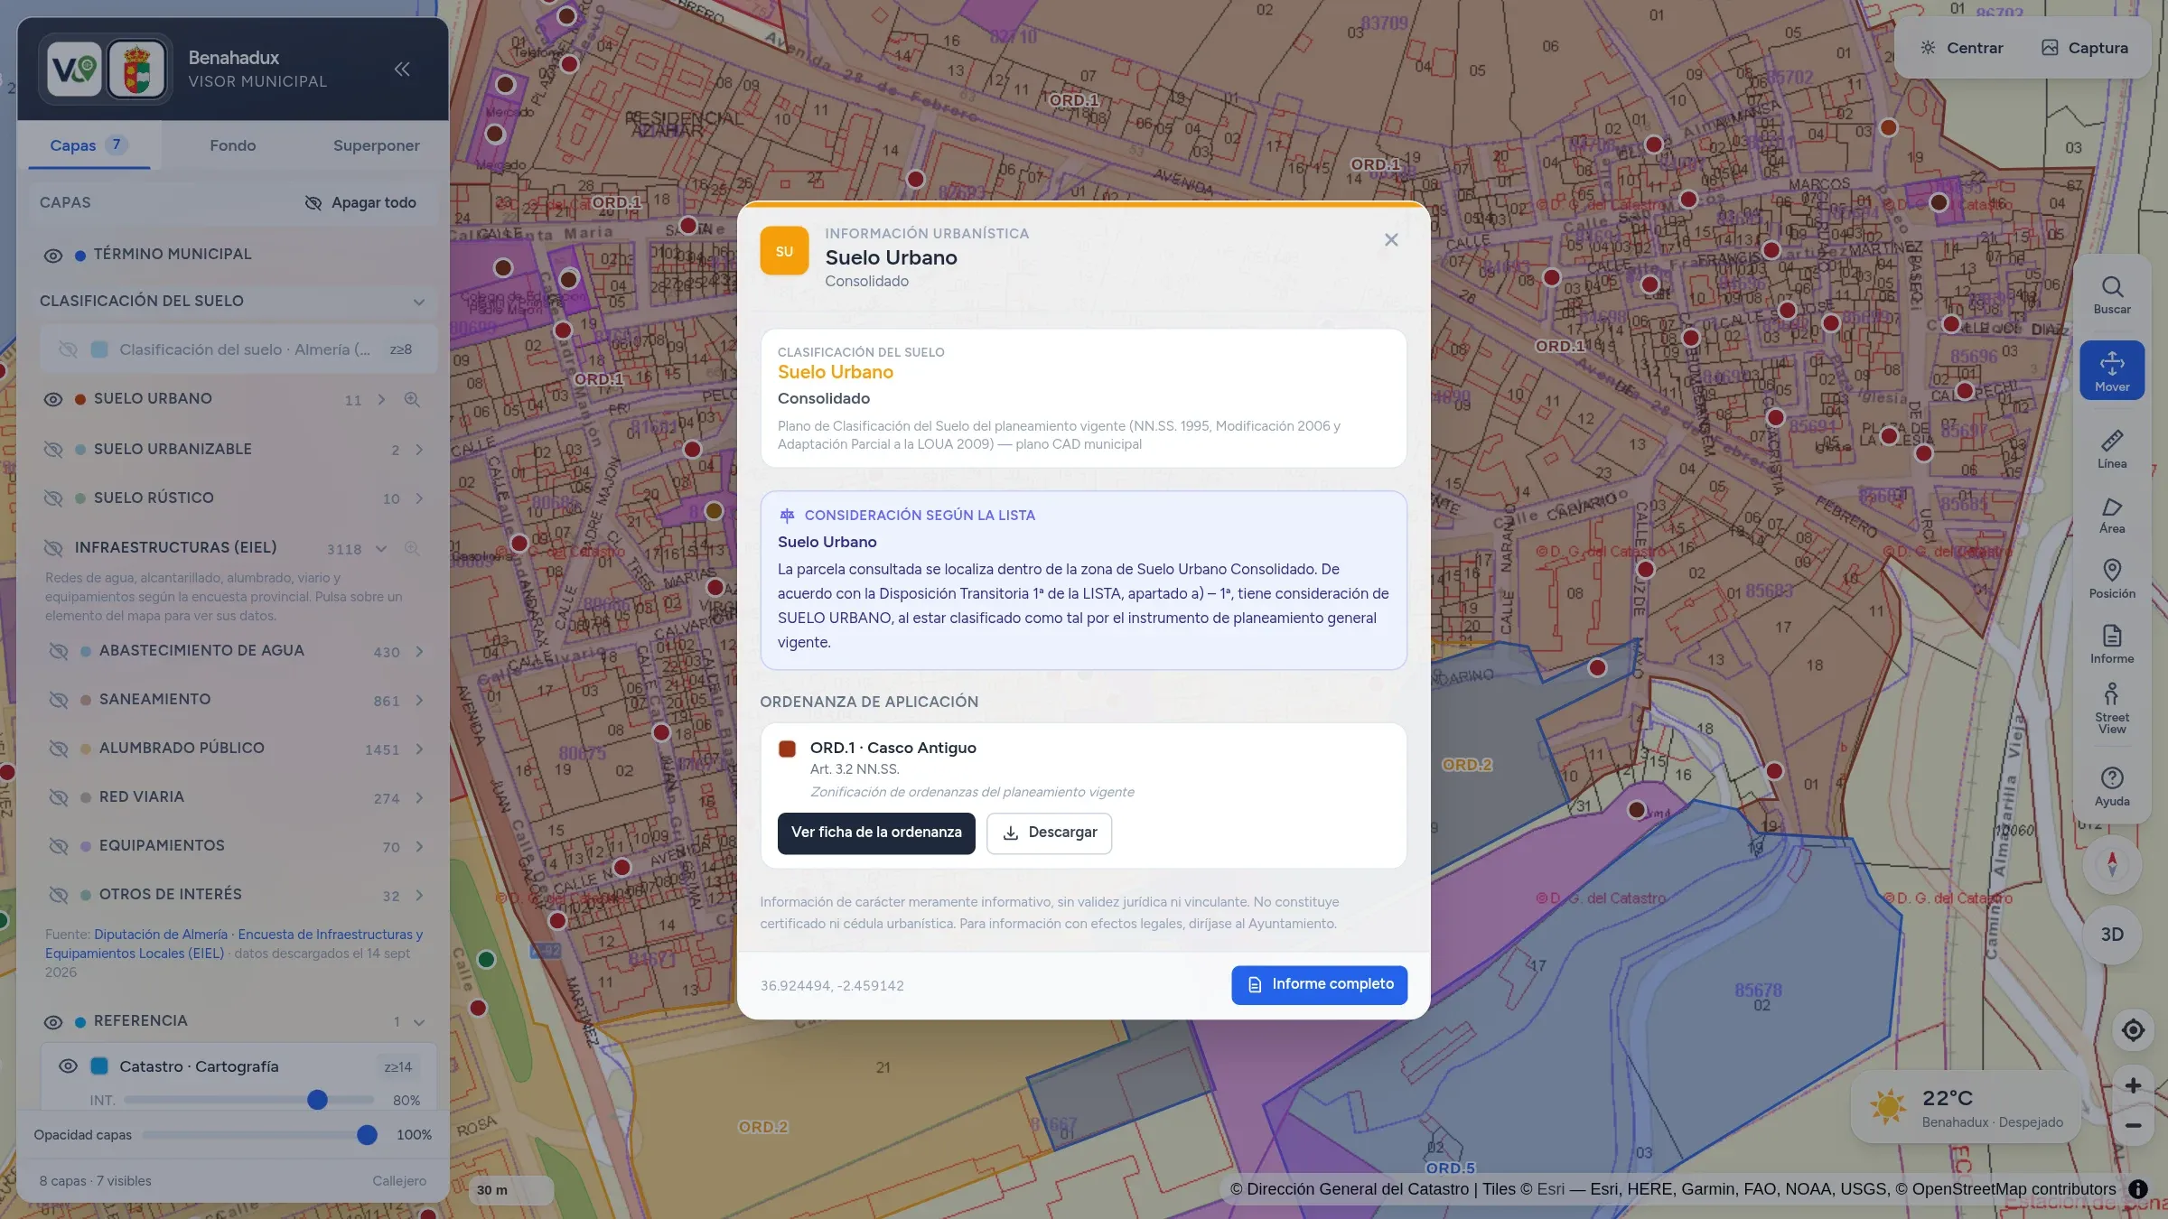Open the Posición tool
This screenshot has width=2168, height=1219.
2112,579
